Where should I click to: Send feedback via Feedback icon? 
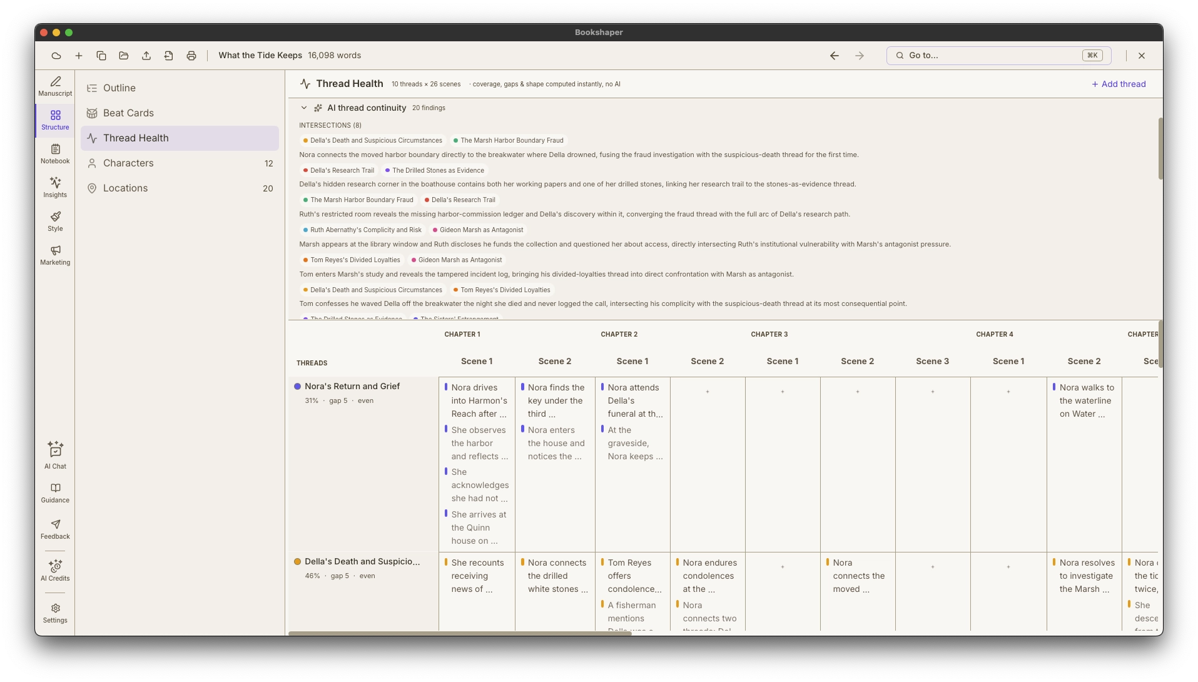tap(55, 529)
